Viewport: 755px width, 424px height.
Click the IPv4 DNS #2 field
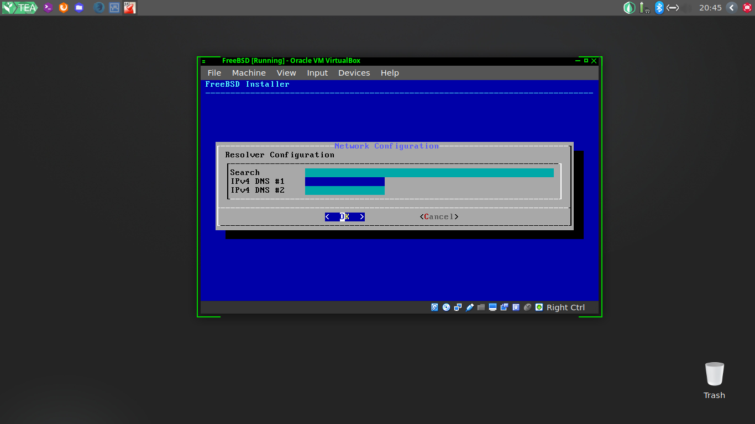[x=345, y=190]
